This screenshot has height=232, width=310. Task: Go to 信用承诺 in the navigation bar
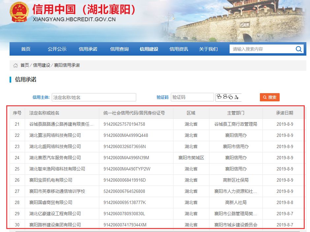tap(88, 49)
